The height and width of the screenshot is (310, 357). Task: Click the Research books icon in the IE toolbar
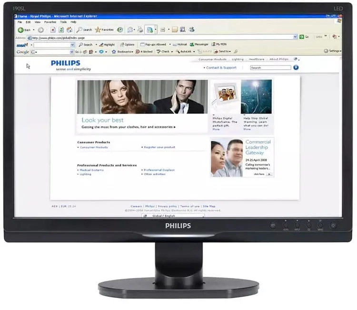tap(183, 29)
